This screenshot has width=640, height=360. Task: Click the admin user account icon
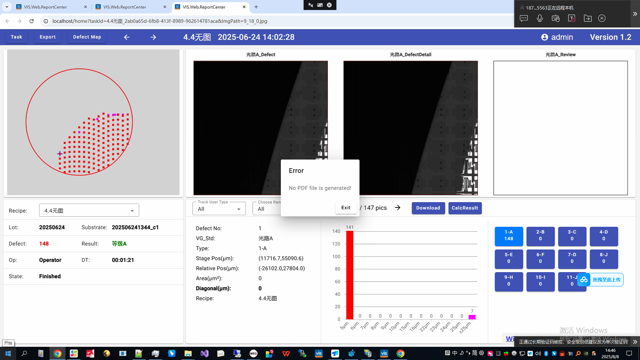(x=545, y=37)
